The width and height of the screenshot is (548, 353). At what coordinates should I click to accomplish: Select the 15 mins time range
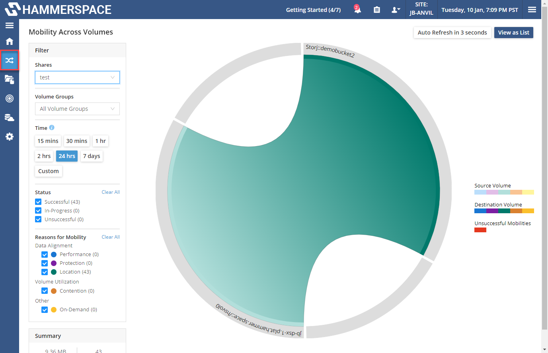(48, 141)
